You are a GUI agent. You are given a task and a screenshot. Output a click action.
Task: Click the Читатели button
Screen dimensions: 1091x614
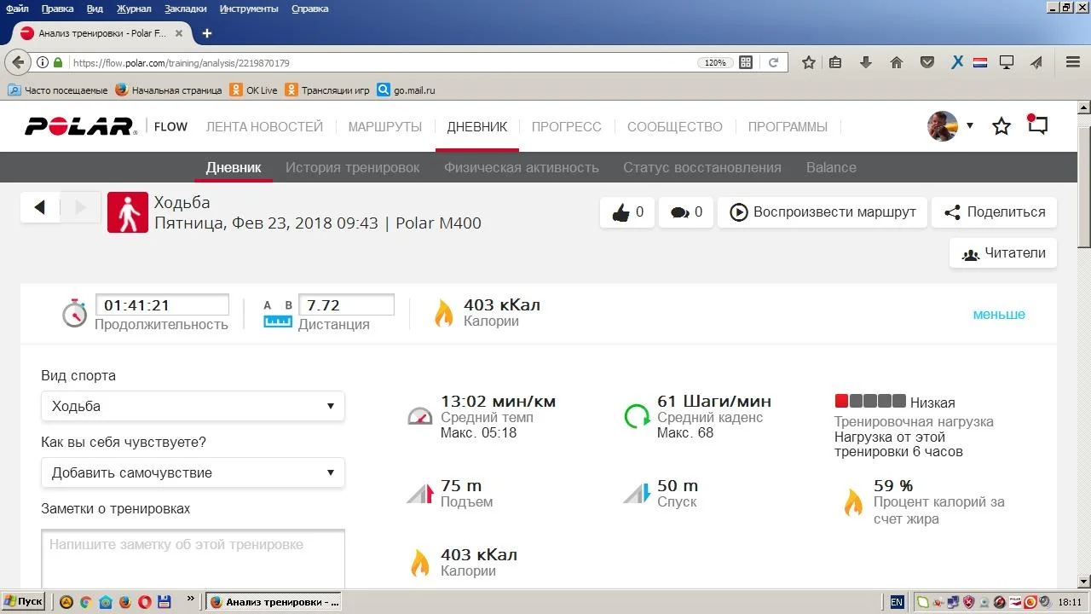(x=1003, y=253)
